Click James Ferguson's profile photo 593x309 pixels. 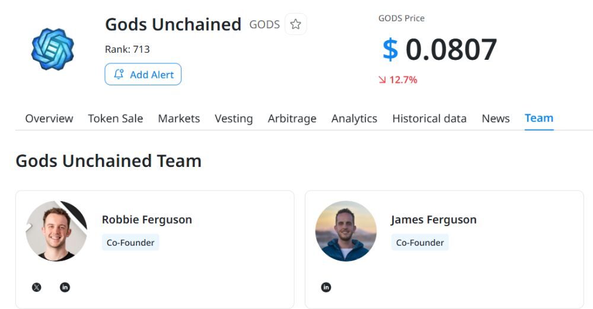click(x=346, y=231)
